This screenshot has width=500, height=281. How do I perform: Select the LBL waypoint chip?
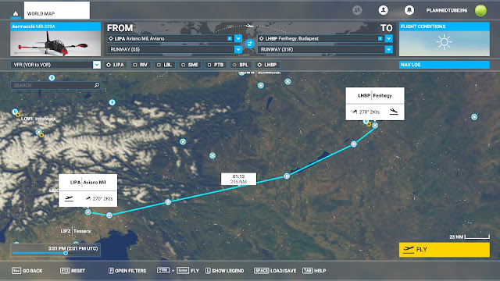pos(165,65)
